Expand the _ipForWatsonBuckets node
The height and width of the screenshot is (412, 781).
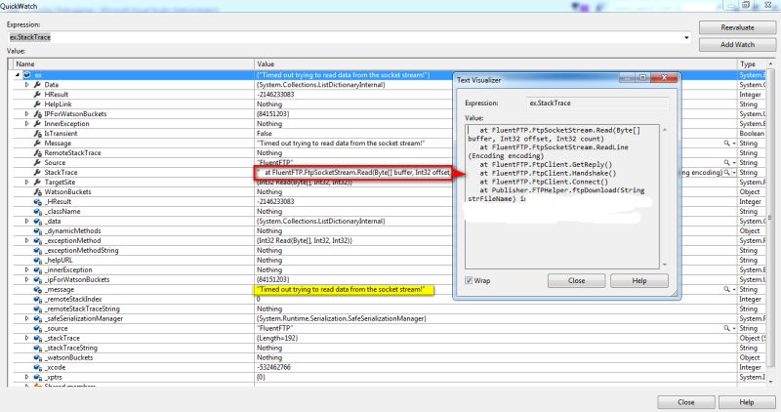27,279
